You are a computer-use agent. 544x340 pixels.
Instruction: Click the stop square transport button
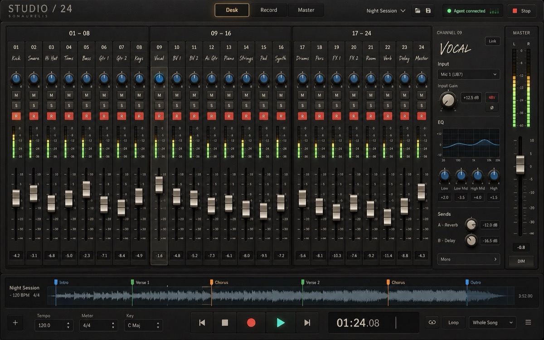(225, 323)
